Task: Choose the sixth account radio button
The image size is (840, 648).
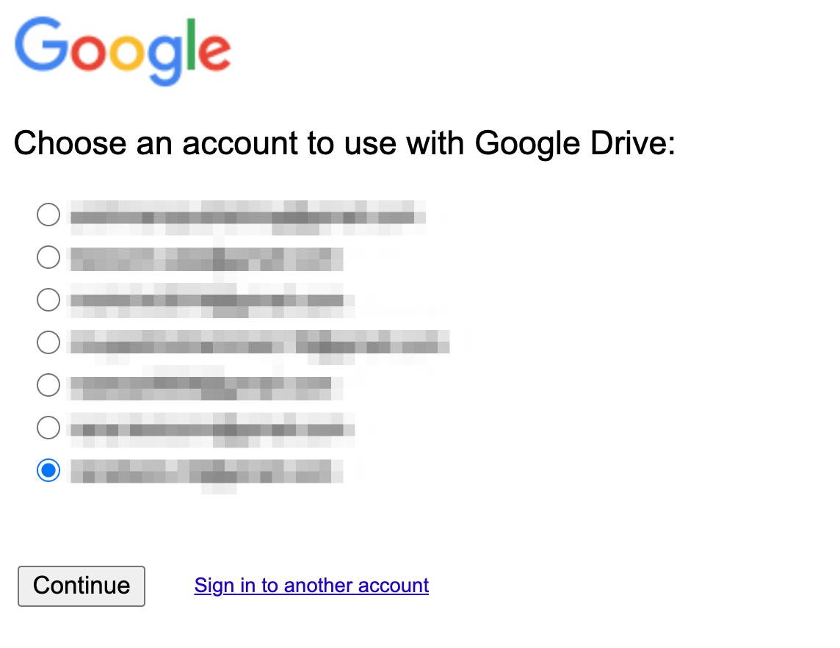Action: pos(48,428)
